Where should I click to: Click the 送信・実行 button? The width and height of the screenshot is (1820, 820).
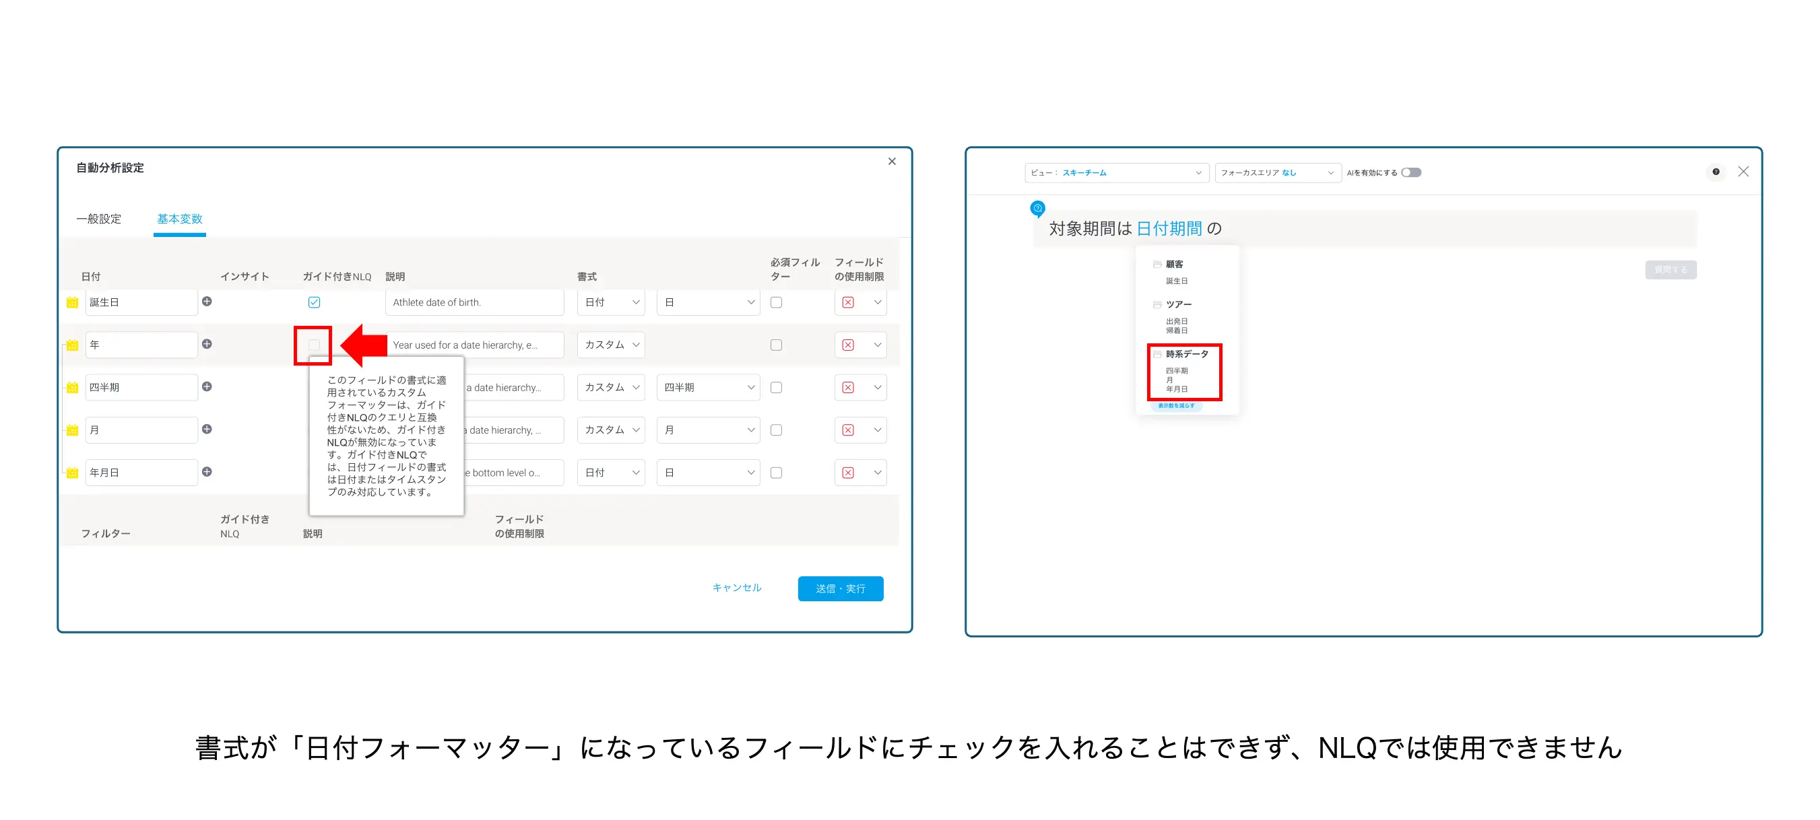[840, 588]
